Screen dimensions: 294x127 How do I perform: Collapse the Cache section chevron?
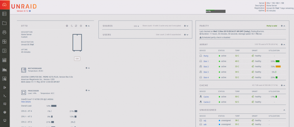tap(284, 85)
